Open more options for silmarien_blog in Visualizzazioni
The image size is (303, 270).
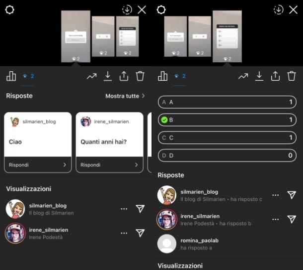point(124,209)
